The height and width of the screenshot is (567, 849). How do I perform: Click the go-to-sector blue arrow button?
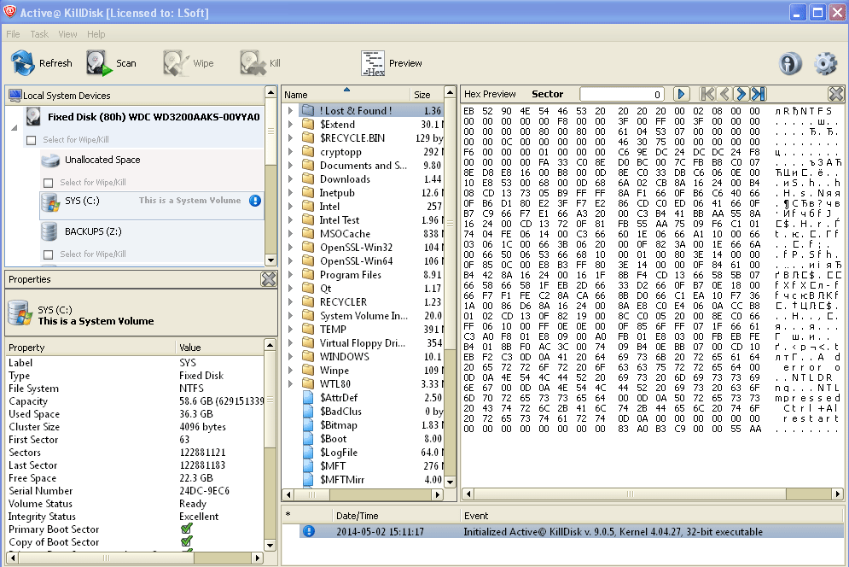(681, 93)
